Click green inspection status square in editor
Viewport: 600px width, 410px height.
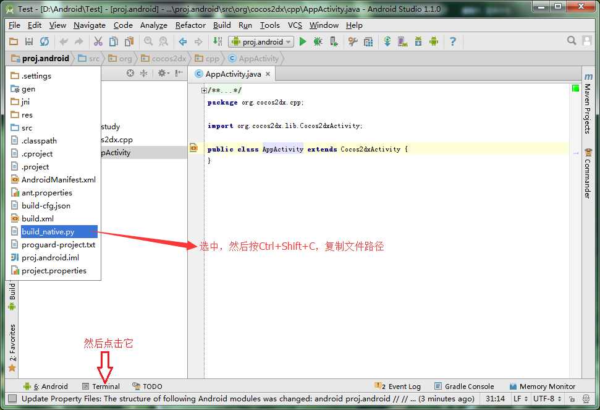[x=575, y=88]
